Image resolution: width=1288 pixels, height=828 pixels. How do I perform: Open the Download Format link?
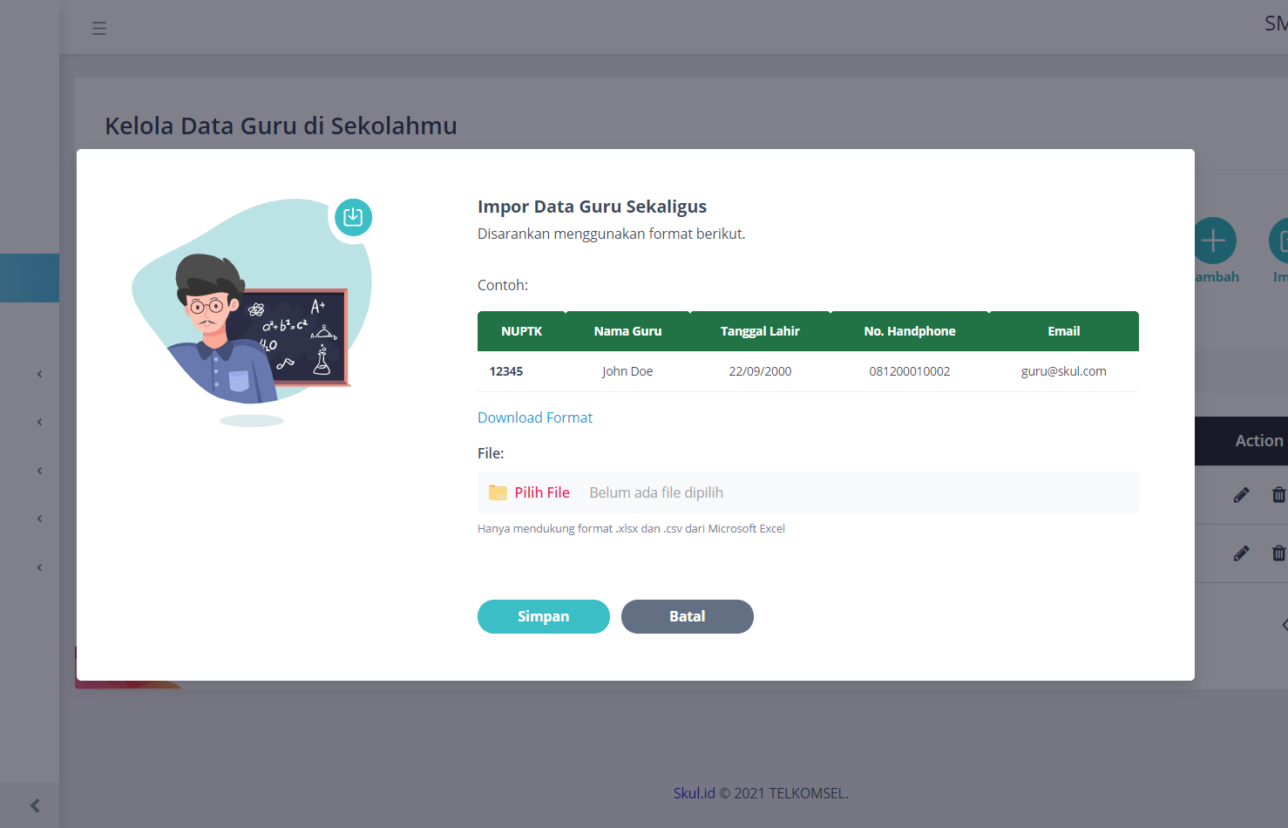pos(535,417)
